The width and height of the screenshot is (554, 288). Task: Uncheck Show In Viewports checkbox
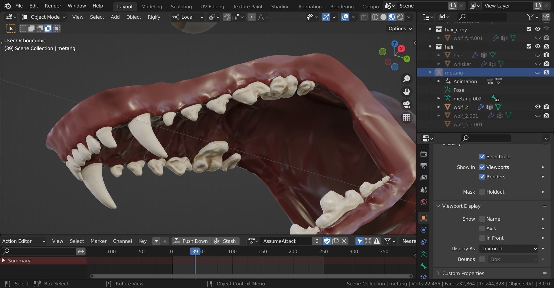pos(482,167)
